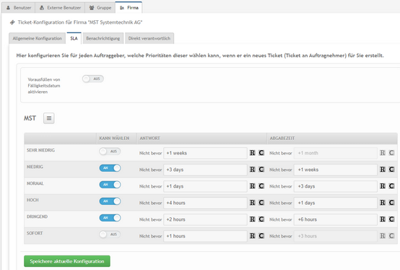Viewport: 400px width, 270px height.
Task: Click Hoch Abgabezeit field '+1 days'
Action: point(336,203)
